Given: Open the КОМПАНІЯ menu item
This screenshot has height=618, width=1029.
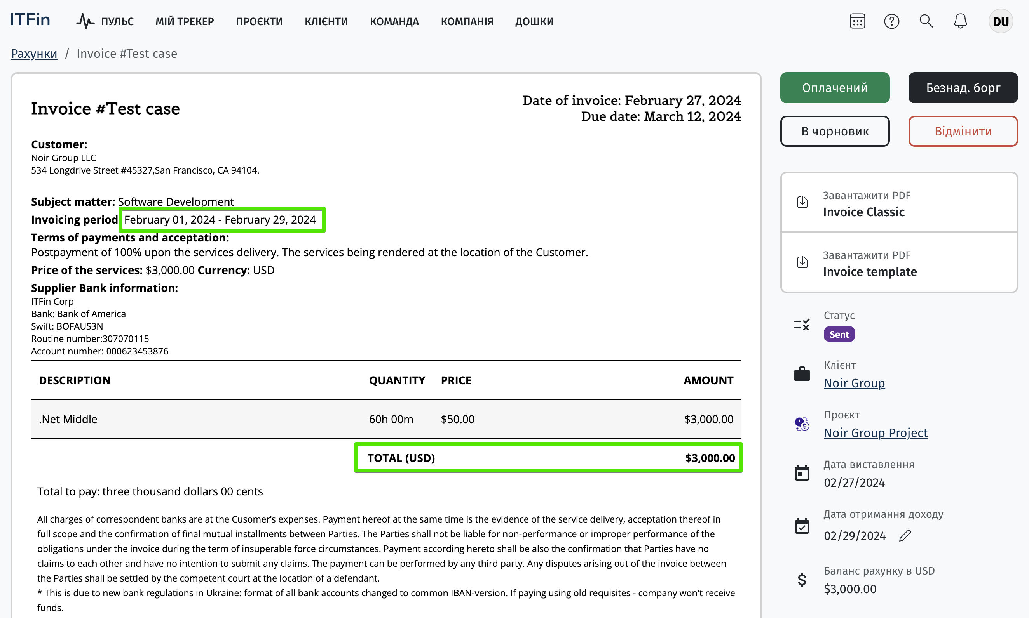Looking at the screenshot, I should pyautogui.click(x=467, y=21).
